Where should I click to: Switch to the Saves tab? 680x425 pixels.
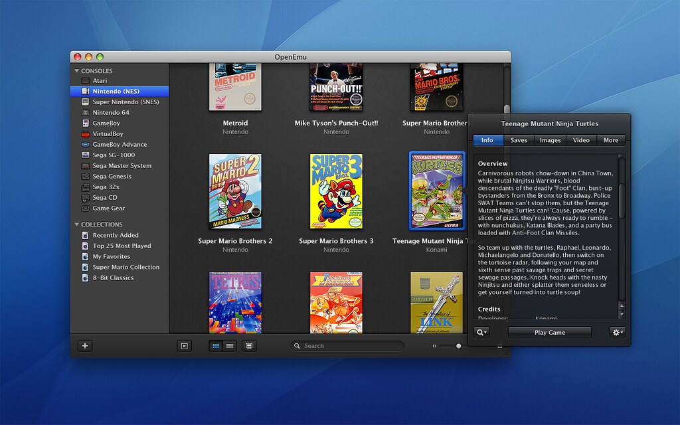tap(519, 140)
